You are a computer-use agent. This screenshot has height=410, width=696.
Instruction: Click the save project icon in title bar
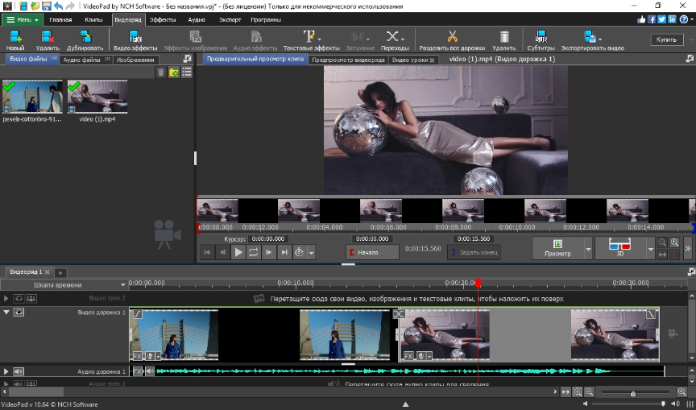(46, 6)
